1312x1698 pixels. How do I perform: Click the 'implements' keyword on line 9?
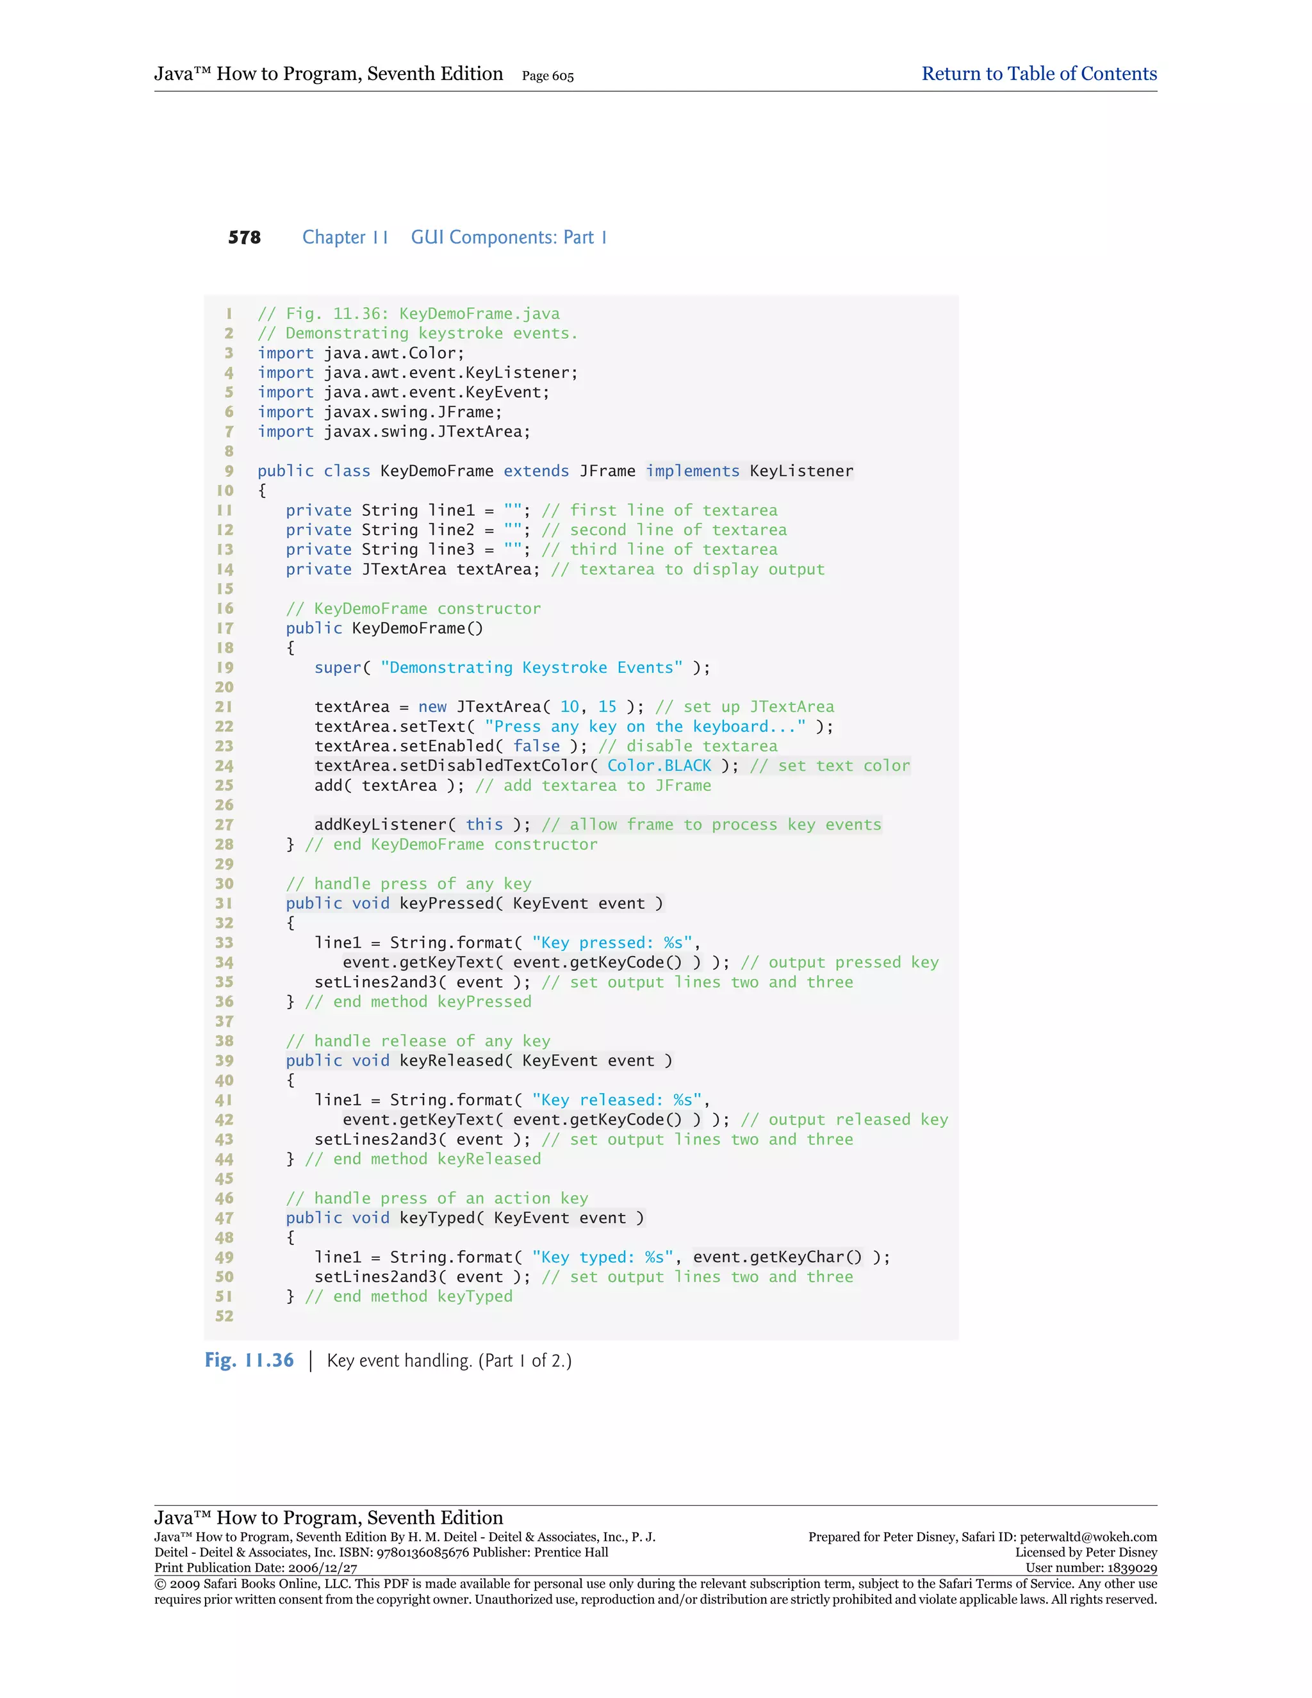pyautogui.click(x=692, y=471)
